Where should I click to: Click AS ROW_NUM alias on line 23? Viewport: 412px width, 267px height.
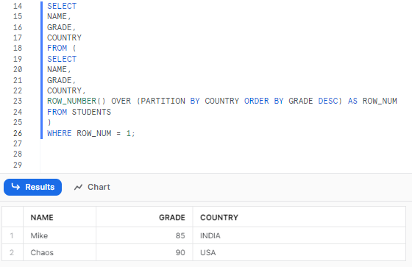(372, 101)
